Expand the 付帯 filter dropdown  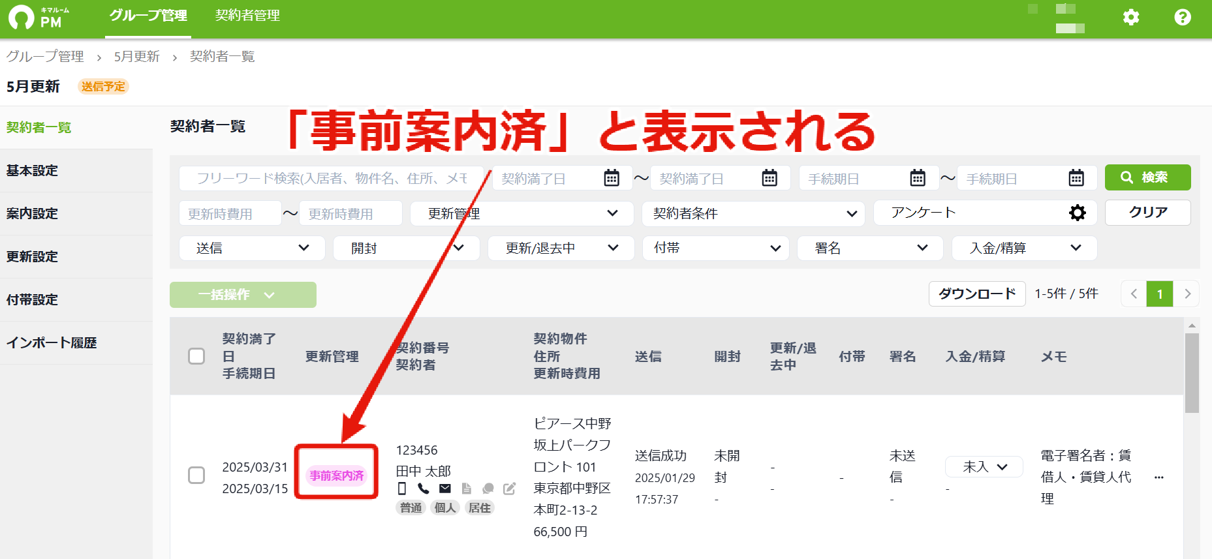[715, 248]
